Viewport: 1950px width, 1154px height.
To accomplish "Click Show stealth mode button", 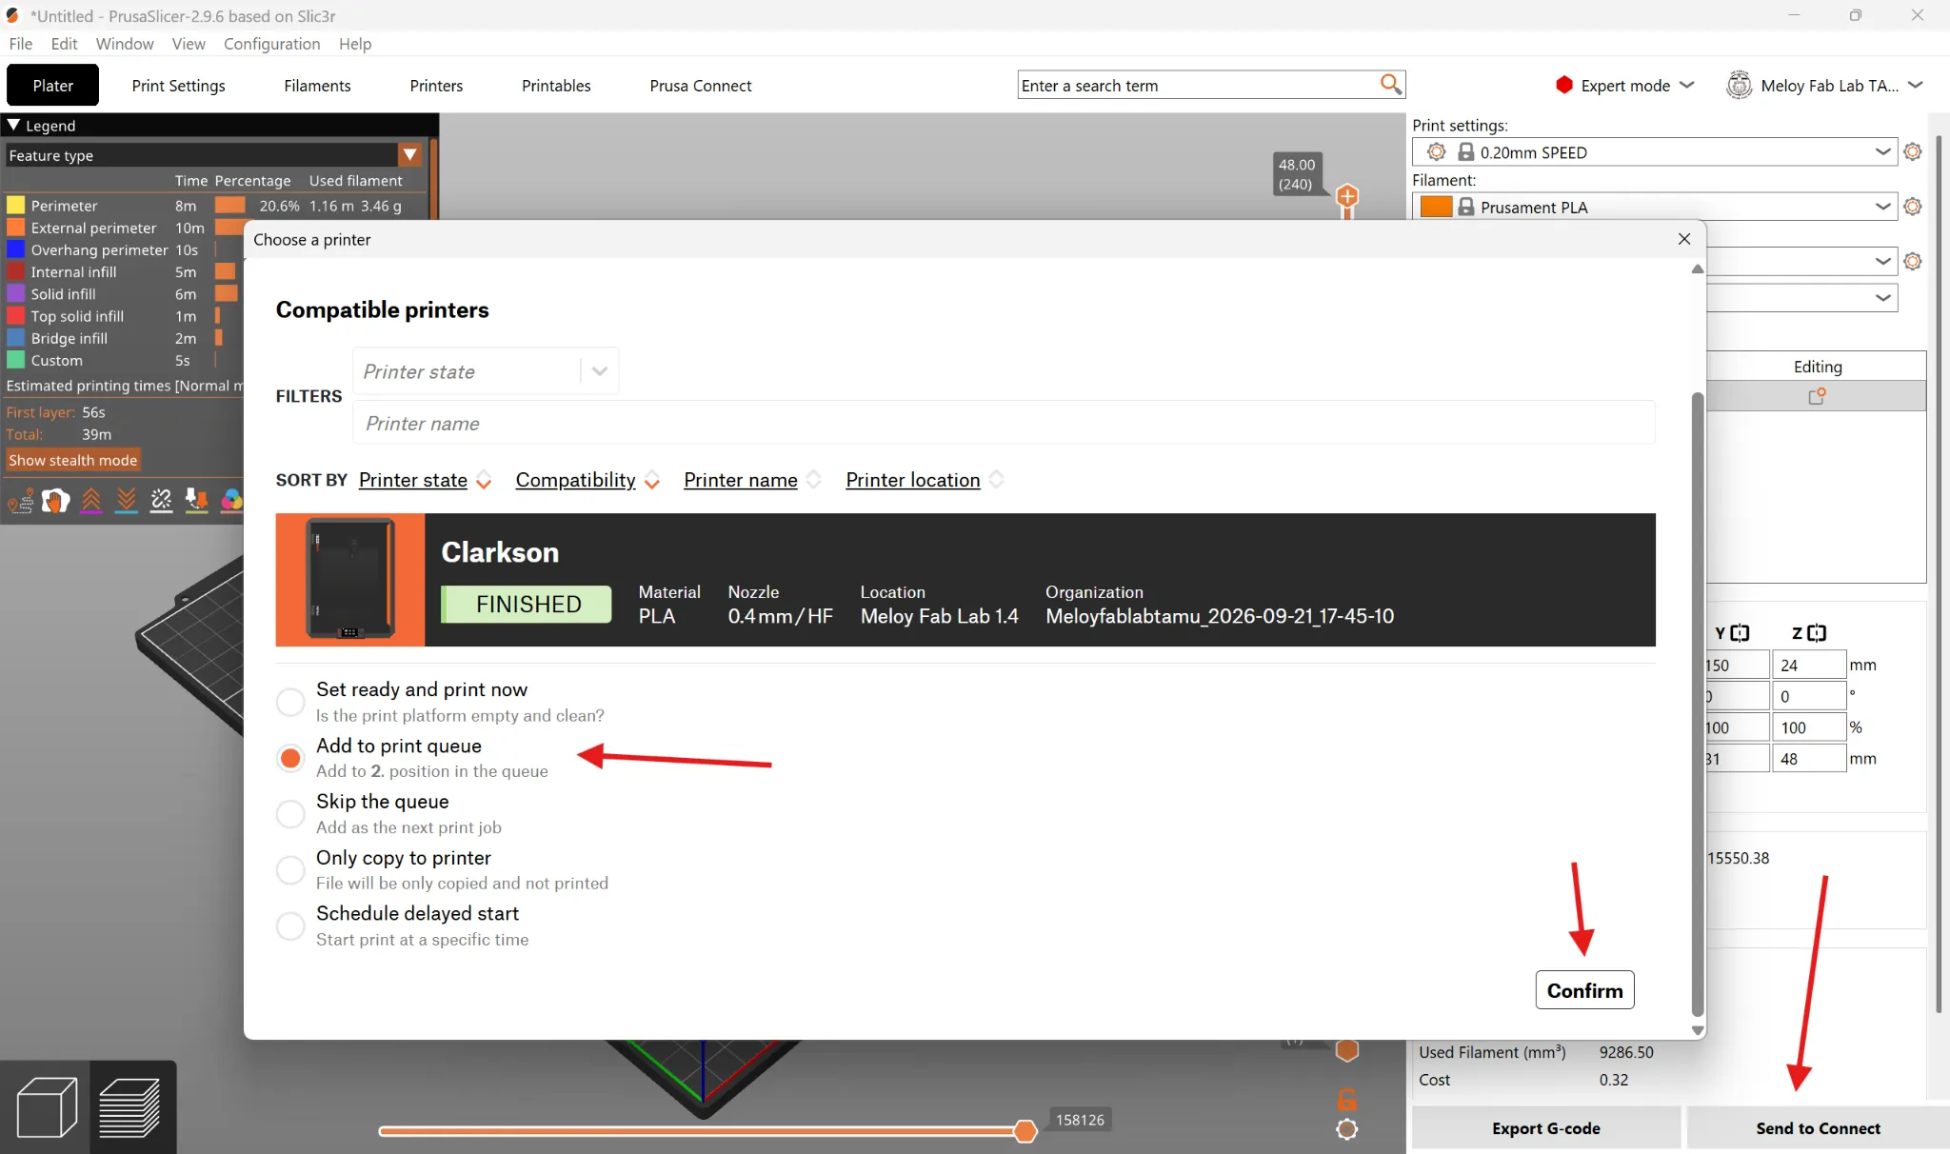I will [73, 460].
